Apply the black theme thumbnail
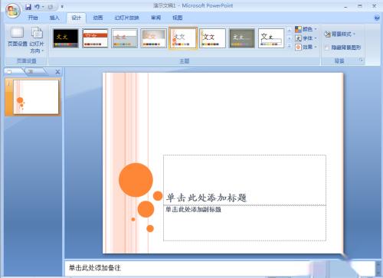The width and height of the screenshot is (383, 278). pos(66,38)
